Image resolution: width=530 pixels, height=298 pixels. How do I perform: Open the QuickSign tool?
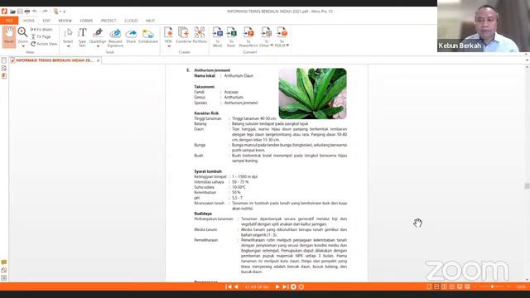(98, 36)
